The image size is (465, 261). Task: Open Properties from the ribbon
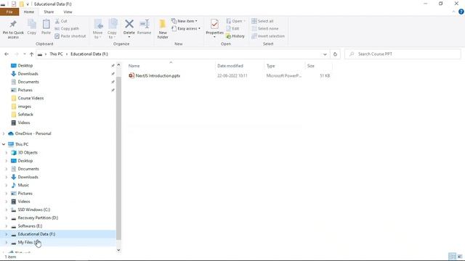(214, 29)
